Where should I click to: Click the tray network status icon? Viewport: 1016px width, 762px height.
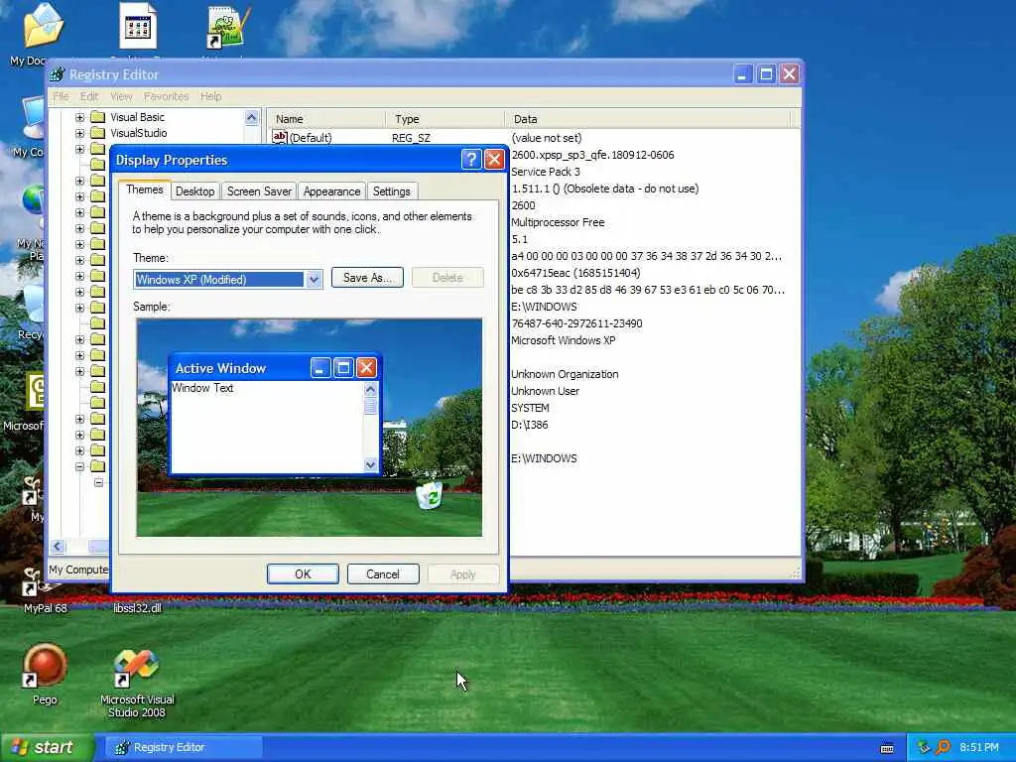coord(924,747)
